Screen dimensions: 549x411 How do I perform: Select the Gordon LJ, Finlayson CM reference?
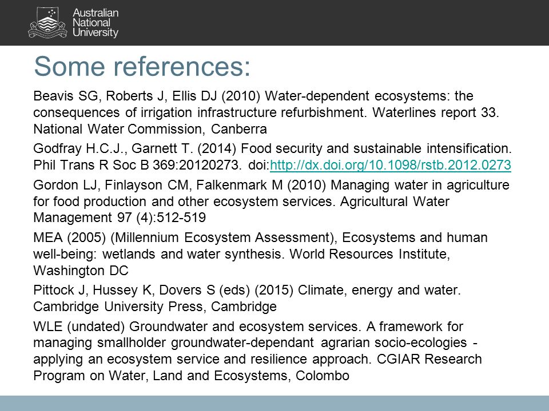(271, 202)
